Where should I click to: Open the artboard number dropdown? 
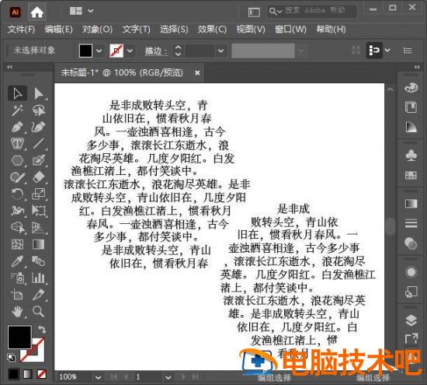click(x=168, y=377)
